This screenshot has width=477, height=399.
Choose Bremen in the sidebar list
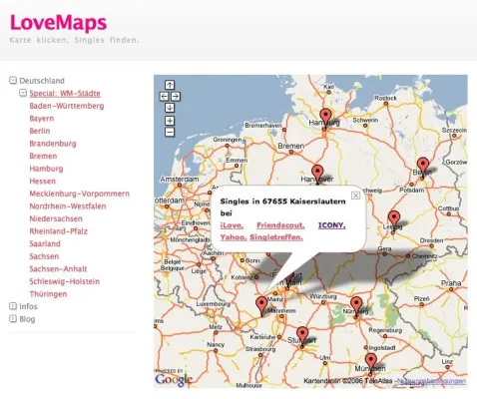43,156
